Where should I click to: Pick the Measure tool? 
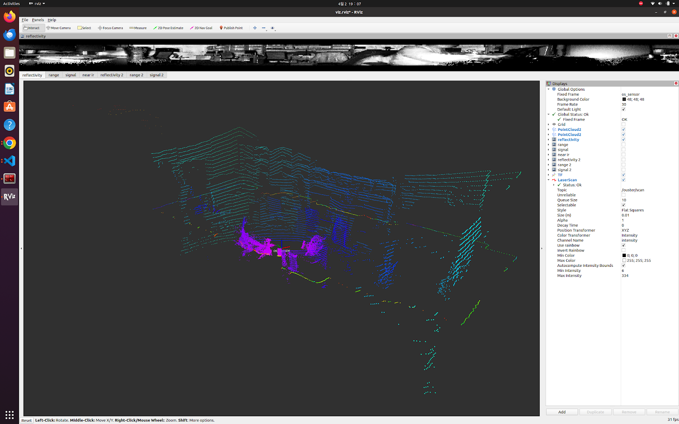point(138,28)
